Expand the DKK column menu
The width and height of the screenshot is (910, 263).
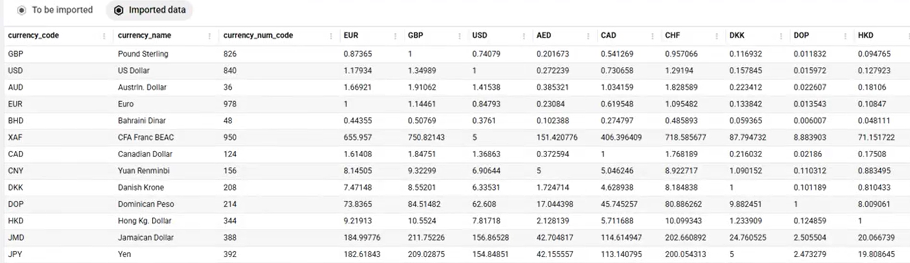tap(781, 36)
